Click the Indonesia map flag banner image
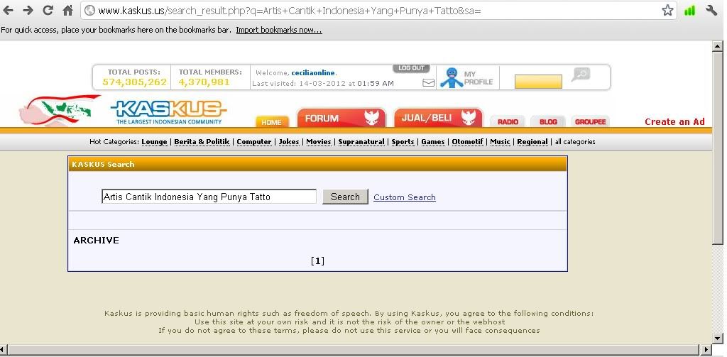This screenshot has width=727, height=357. point(59,110)
